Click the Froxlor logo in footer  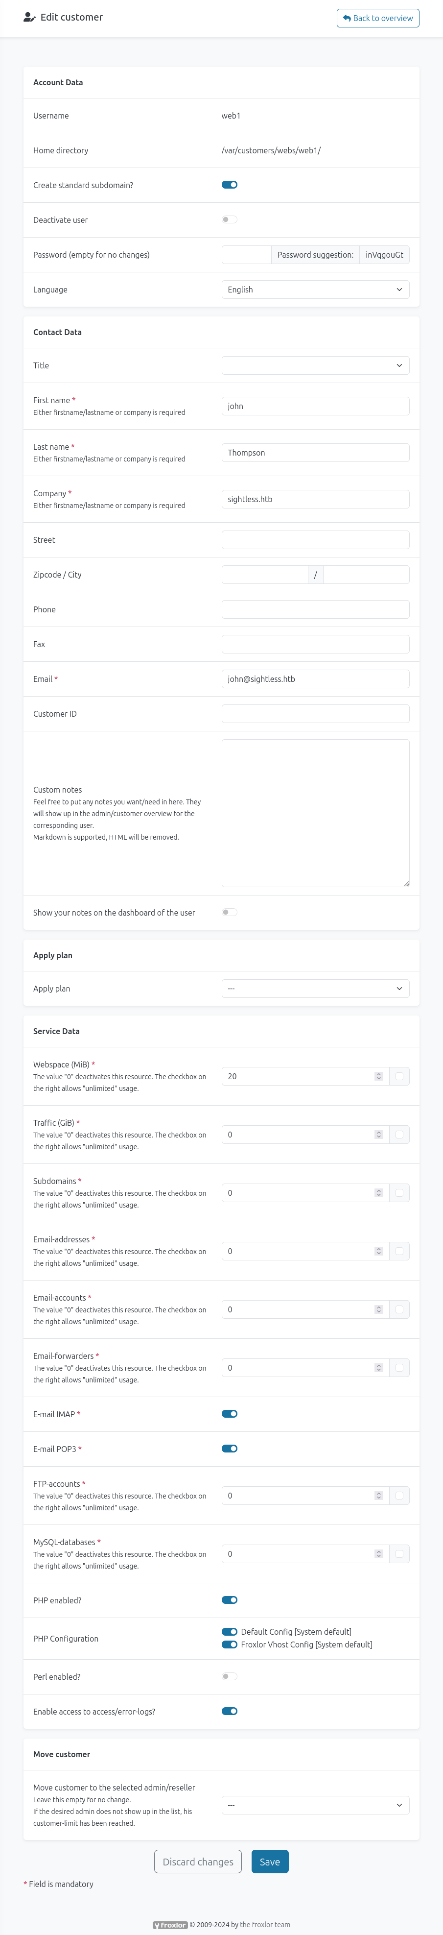click(x=170, y=1925)
